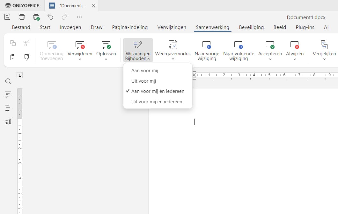Image resolution: width=338 pixels, height=214 pixels.
Task: Open the Headings navigation panel icon
Action: pos(8,108)
